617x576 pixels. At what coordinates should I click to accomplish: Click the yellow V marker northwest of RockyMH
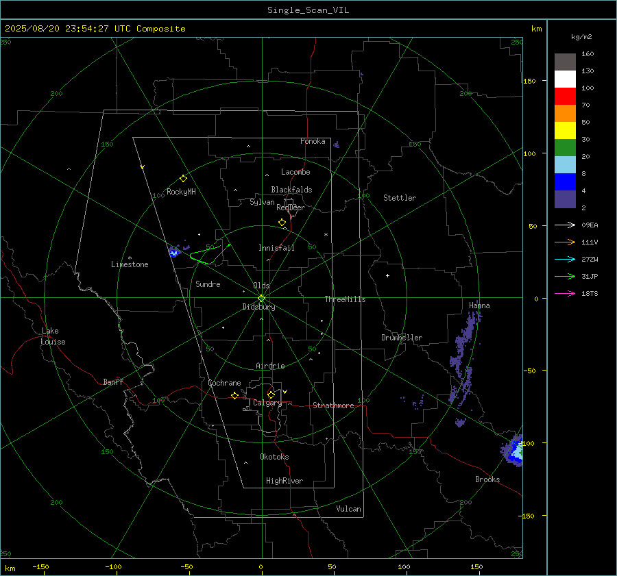(143, 167)
